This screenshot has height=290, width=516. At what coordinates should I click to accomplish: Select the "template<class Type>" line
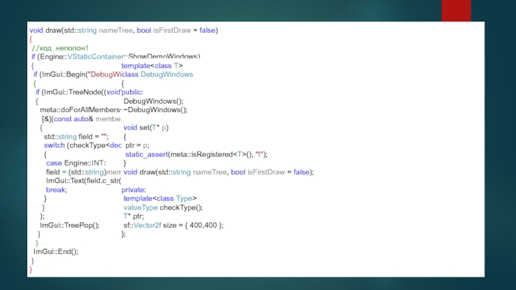coord(159,198)
